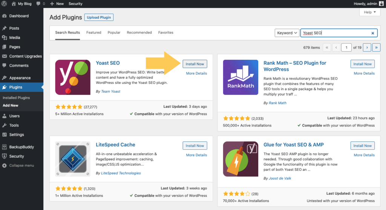This screenshot has height=210, width=386.
Task: Switch to the Favorites tab
Action: [x=166, y=32]
